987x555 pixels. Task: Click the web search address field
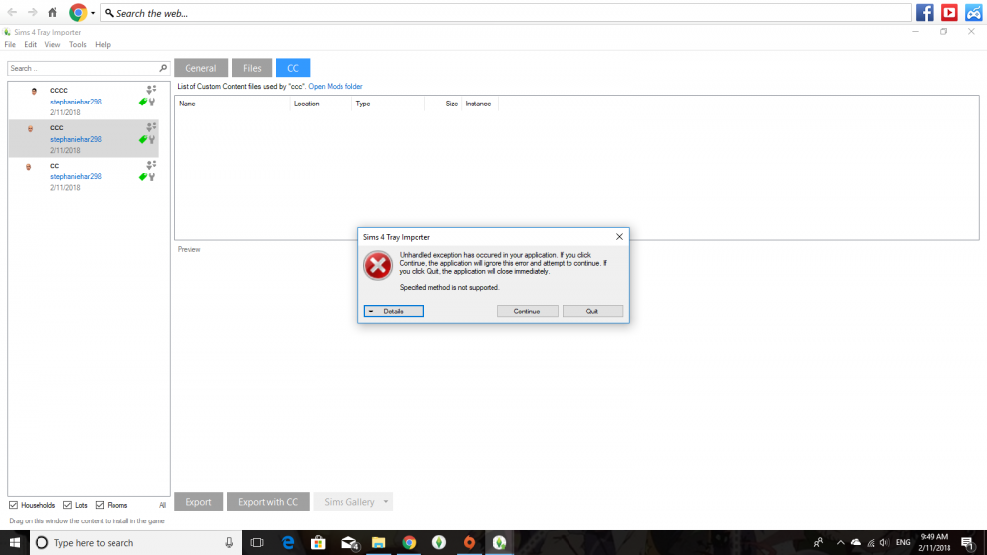[505, 13]
